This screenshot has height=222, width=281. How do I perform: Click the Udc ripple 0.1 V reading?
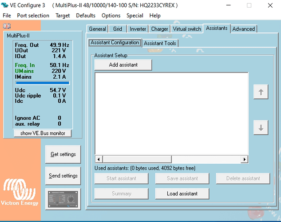pyautogui.click(x=40, y=96)
